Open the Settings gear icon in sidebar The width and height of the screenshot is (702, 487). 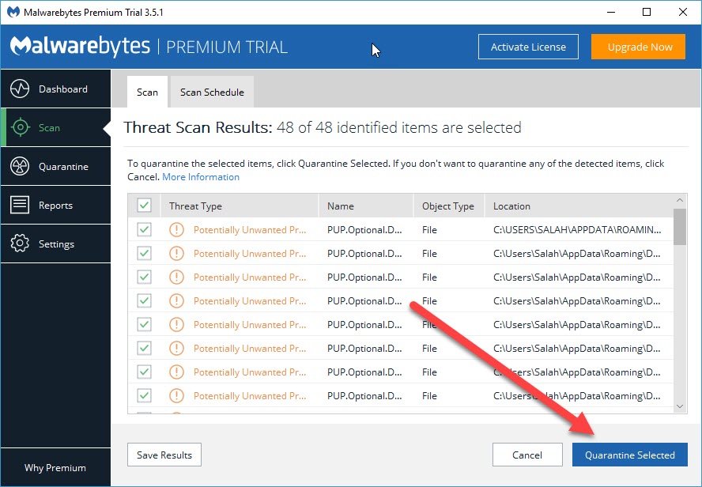(x=20, y=243)
